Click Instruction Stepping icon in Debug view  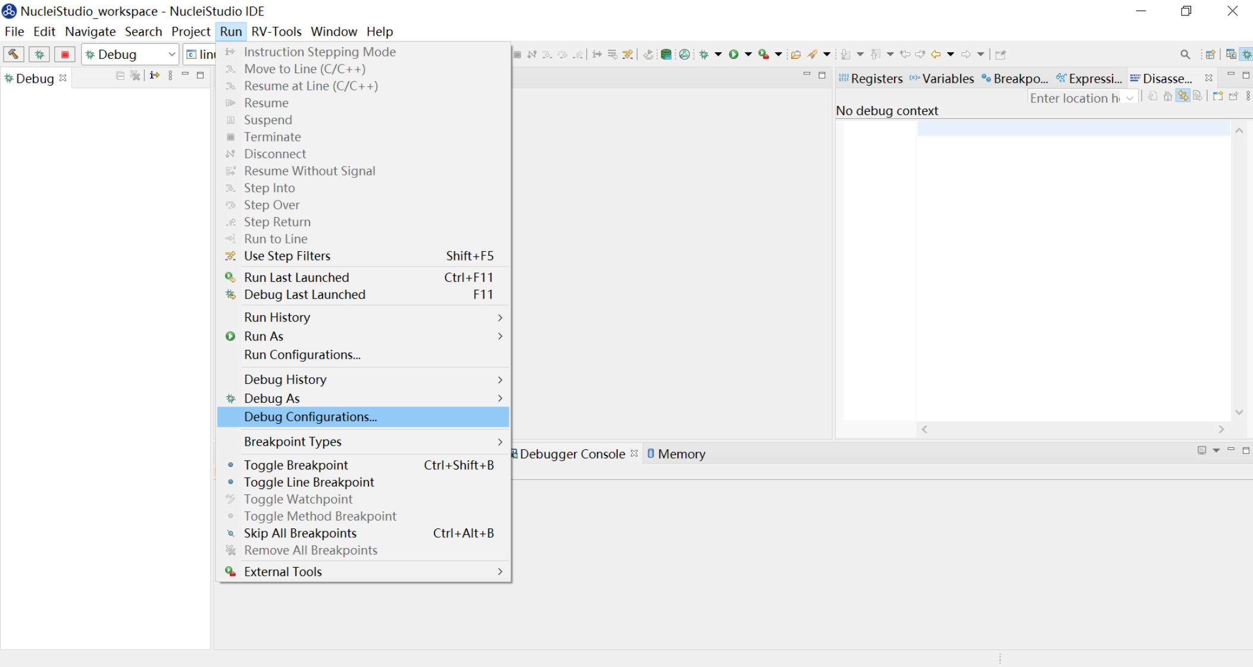point(155,75)
